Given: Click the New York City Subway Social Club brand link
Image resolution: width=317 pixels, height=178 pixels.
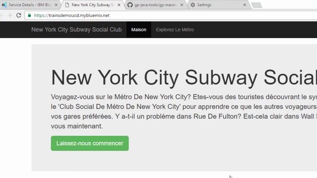Looking at the screenshot, I should pyautogui.click(x=76, y=30).
